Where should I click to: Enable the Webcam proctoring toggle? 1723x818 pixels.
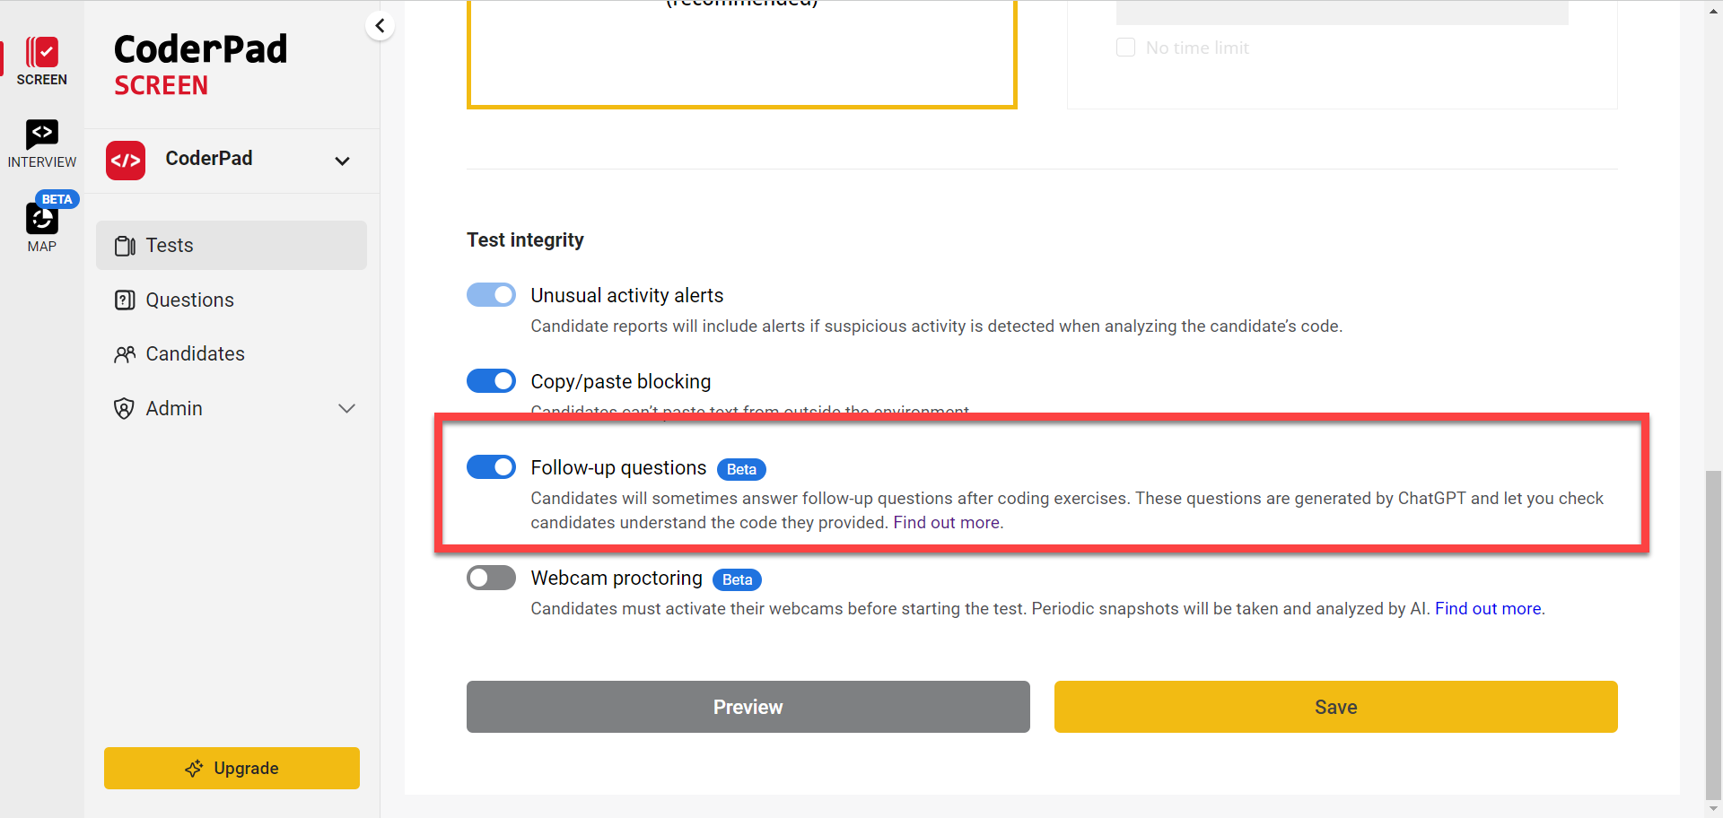click(491, 578)
